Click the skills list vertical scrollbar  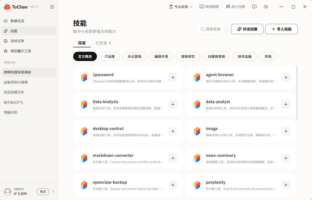(297, 93)
